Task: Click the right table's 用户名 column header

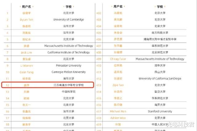Action: click(118, 6)
